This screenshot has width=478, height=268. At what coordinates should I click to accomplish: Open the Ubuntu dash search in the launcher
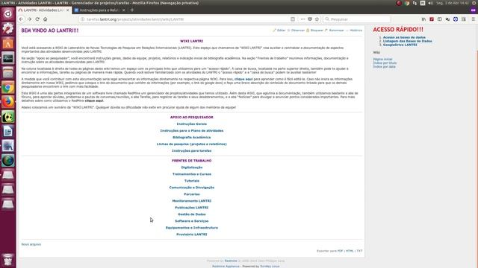pos(8,14)
